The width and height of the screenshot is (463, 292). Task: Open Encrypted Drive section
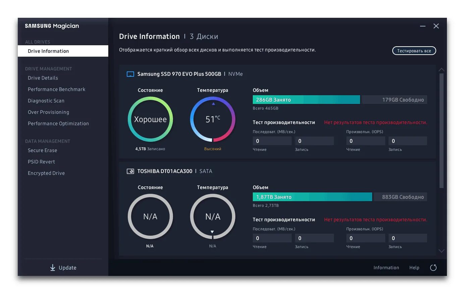pos(46,173)
